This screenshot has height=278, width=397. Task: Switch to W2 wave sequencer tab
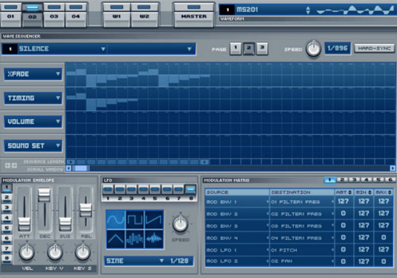click(x=144, y=15)
